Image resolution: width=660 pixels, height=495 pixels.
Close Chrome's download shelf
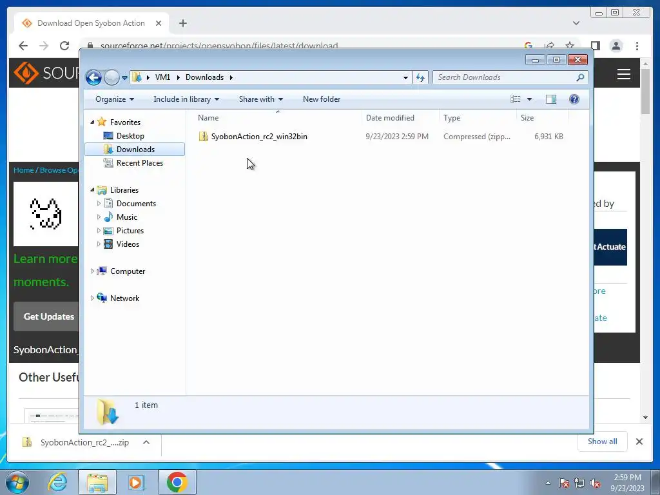click(x=639, y=442)
